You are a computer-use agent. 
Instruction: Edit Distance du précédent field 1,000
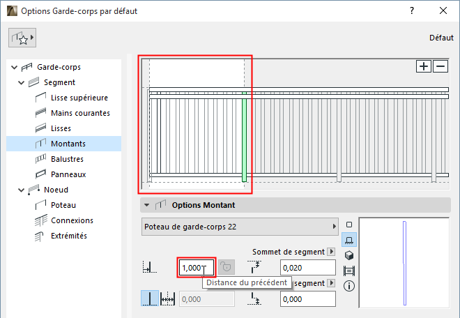point(197,268)
